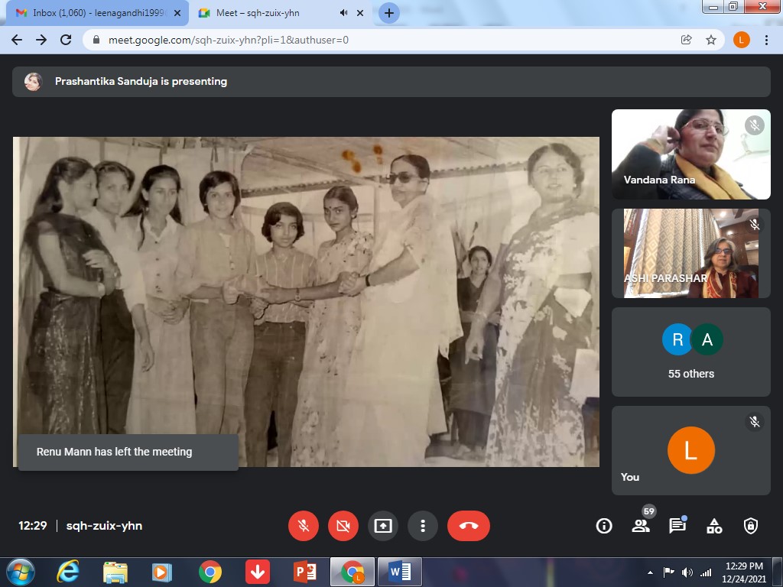This screenshot has height=587, width=783.
Task: Toggle the microphone on
Action: click(x=304, y=526)
